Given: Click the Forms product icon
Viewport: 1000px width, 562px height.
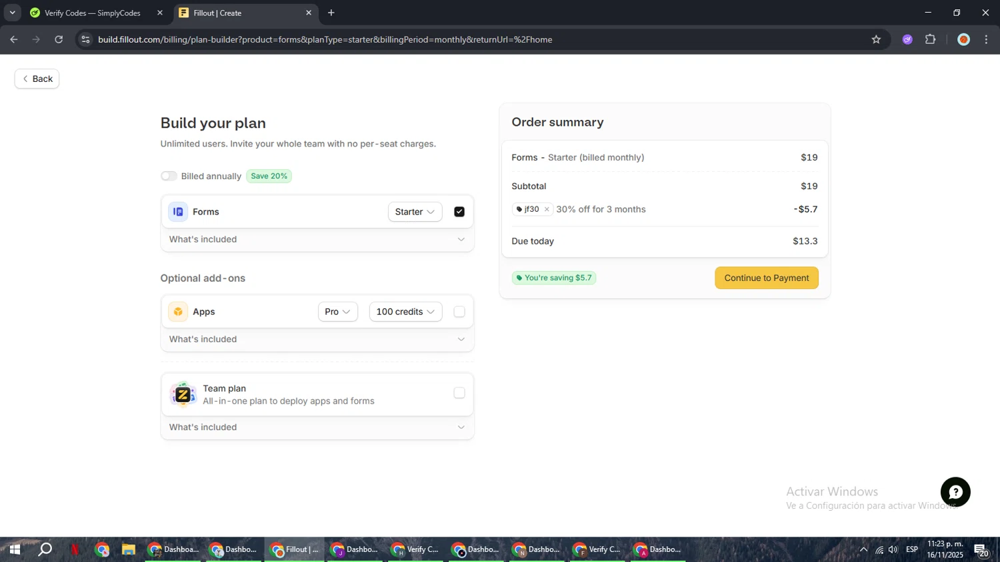Looking at the screenshot, I should click(x=178, y=212).
